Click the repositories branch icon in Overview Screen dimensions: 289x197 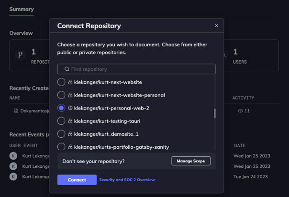20,55
